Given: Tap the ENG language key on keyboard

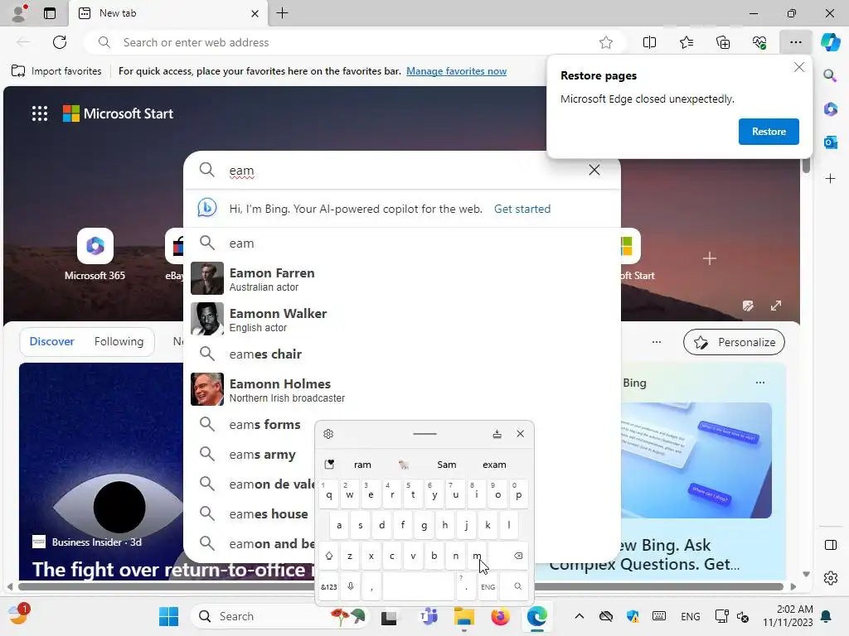Looking at the screenshot, I should 488,587.
